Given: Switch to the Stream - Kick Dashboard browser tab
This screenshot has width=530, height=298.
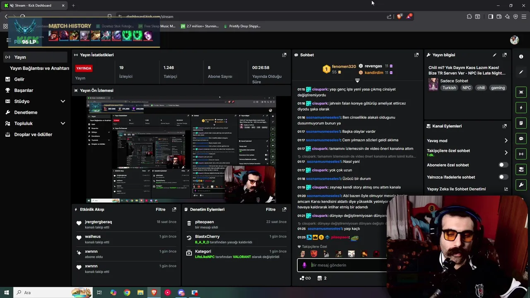Looking at the screenshot, I should pos(34,5).
